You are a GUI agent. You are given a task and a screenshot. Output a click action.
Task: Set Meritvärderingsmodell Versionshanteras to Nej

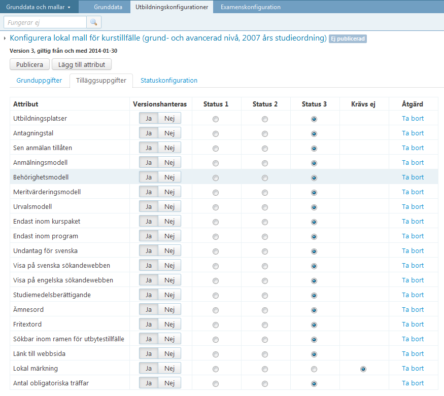coord(169,192)
